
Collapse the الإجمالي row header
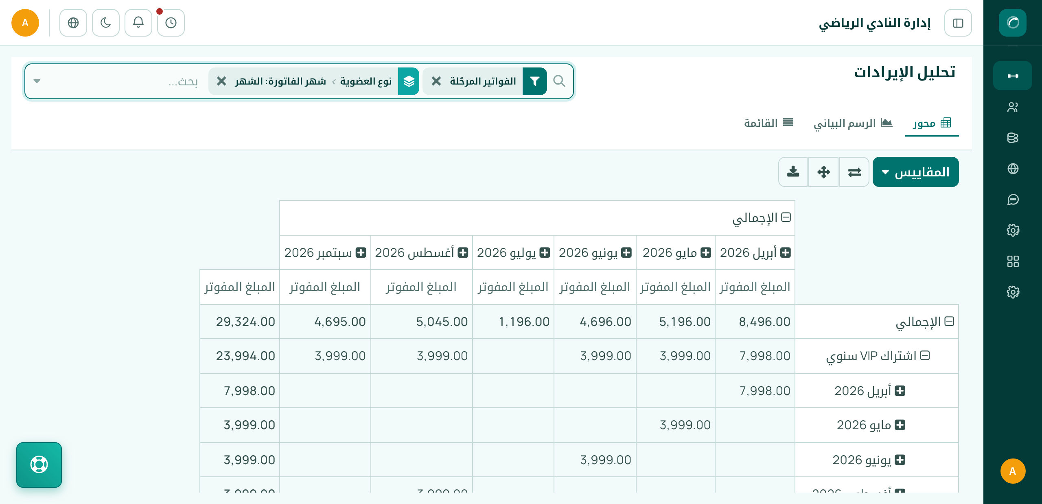coord(949,322)
